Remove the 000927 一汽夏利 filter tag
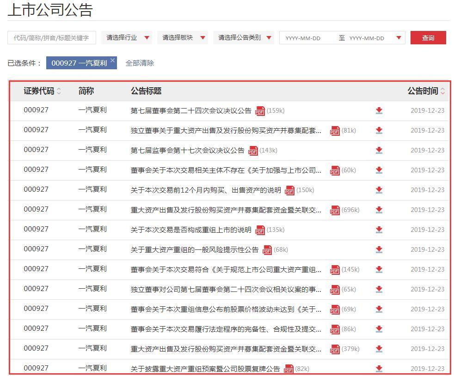The height and width of the screenshot is (376, 454). coord(113,60)
